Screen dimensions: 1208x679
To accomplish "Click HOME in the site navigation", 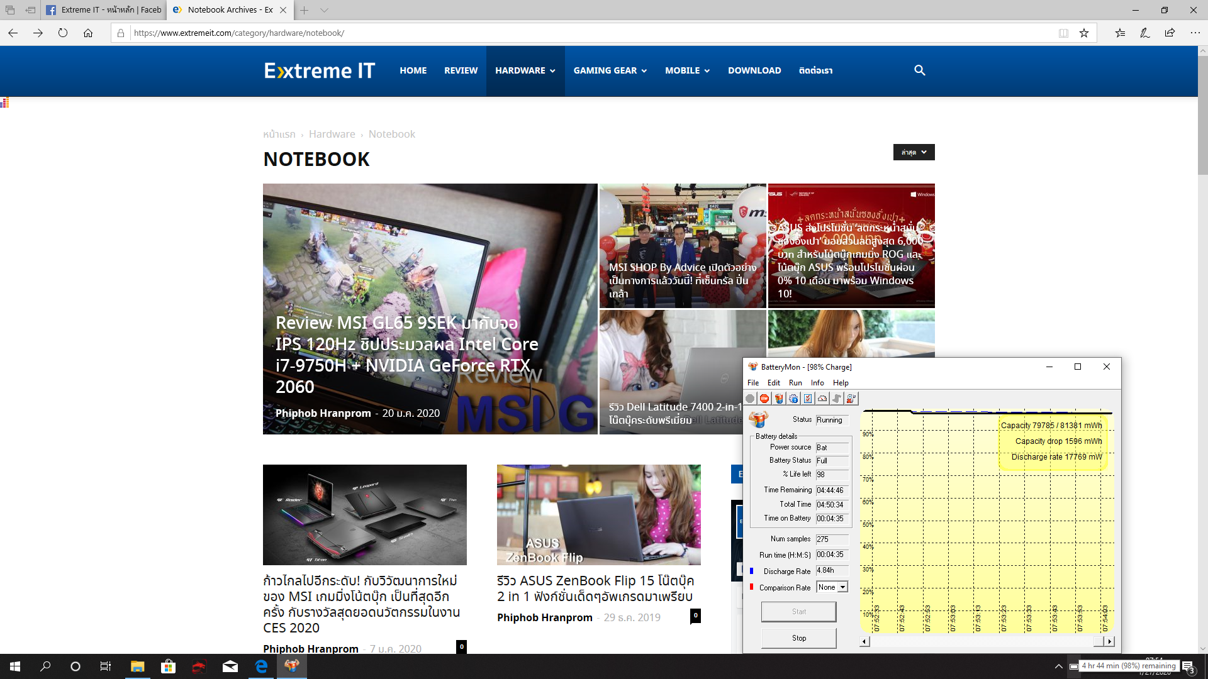I will tap(413, 70).
